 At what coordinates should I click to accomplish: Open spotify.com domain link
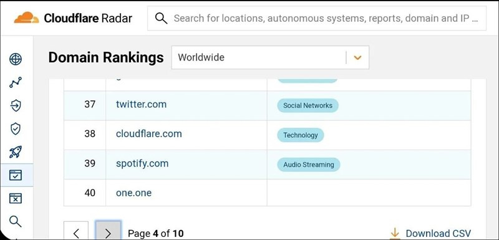142,164
